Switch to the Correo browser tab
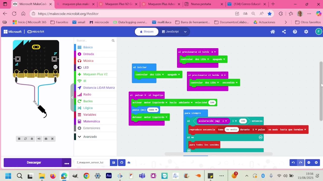 pyautogui.click(x=247, y=4)
